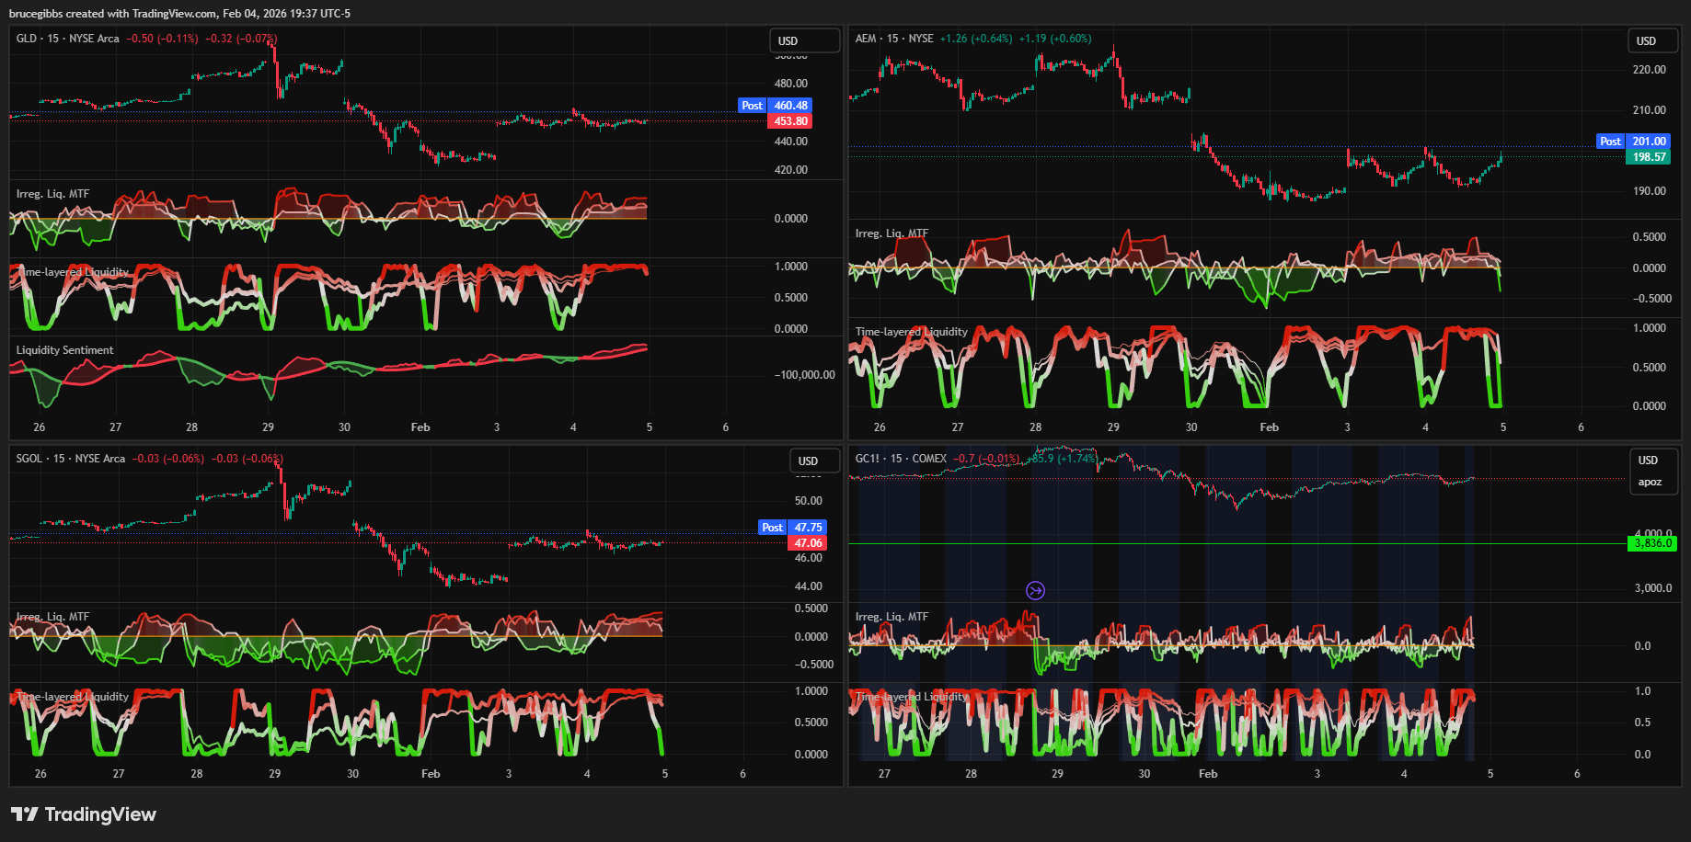This screenshot has width=1691, height=842.
Task: Click the Feb date label on AEM time axis
Action: [x=1269, y=427]
